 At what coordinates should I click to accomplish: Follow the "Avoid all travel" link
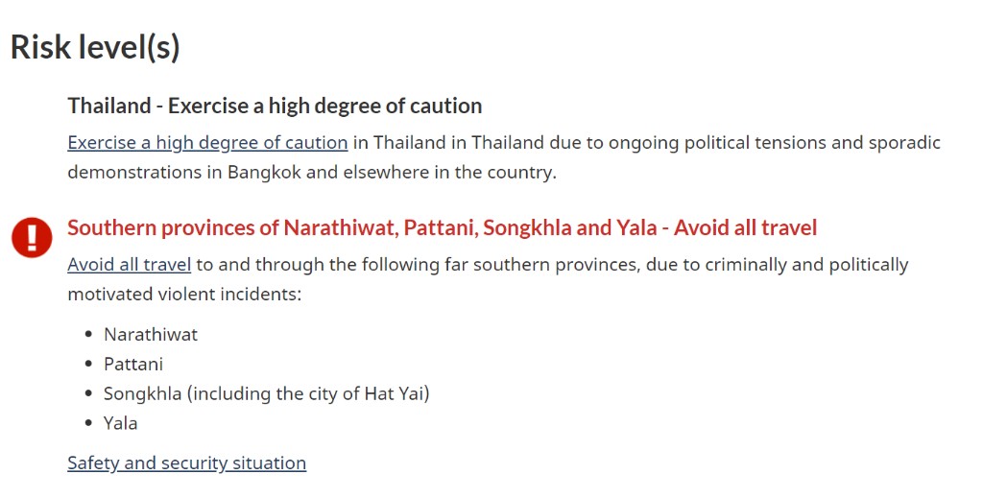(129, 264)
